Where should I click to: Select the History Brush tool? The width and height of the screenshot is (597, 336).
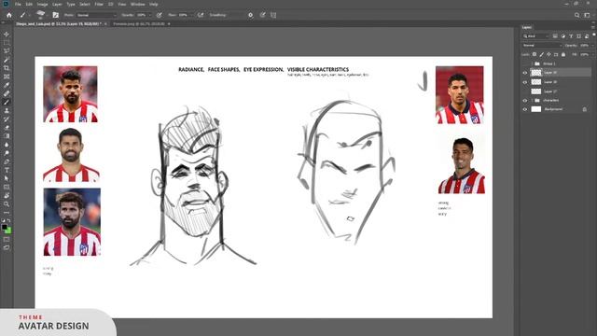[x=7, y=119]
